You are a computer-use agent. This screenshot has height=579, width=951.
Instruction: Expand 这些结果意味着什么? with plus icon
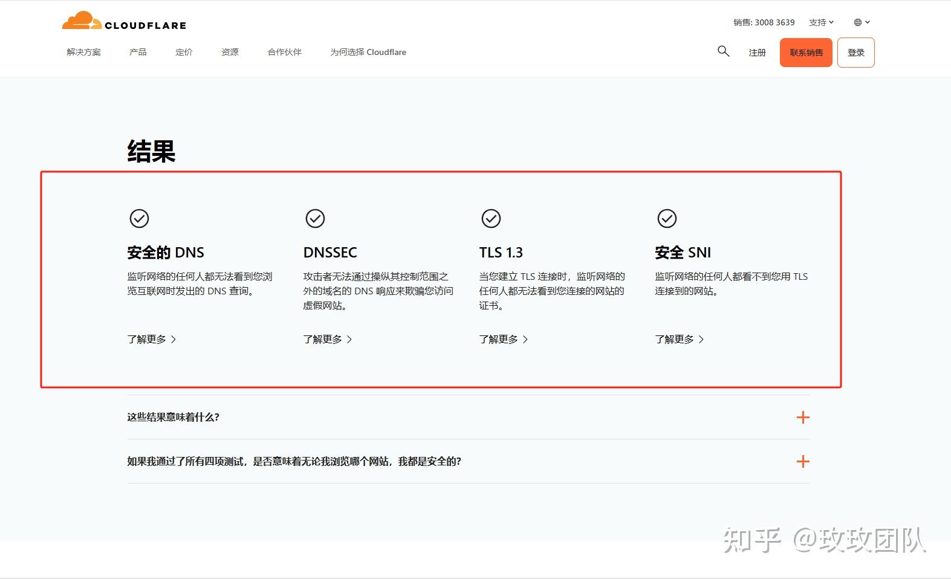803,417
